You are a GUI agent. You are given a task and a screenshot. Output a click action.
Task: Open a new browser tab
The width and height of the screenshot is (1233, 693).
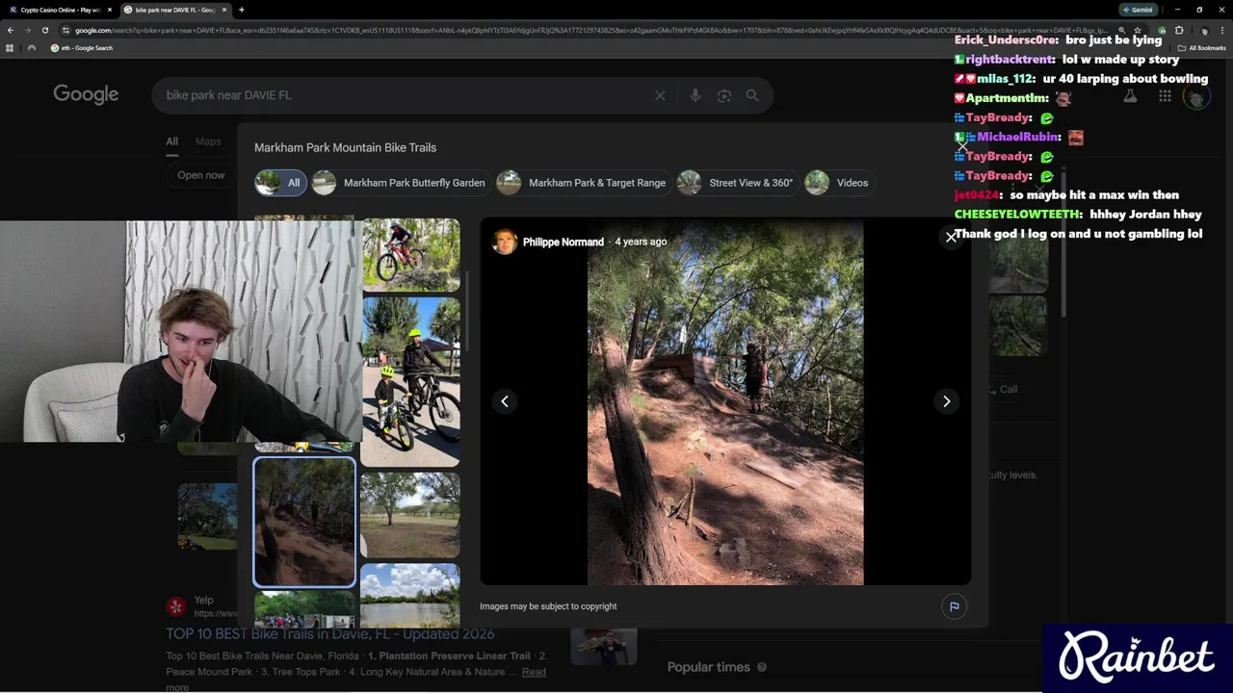coord(241,10)
